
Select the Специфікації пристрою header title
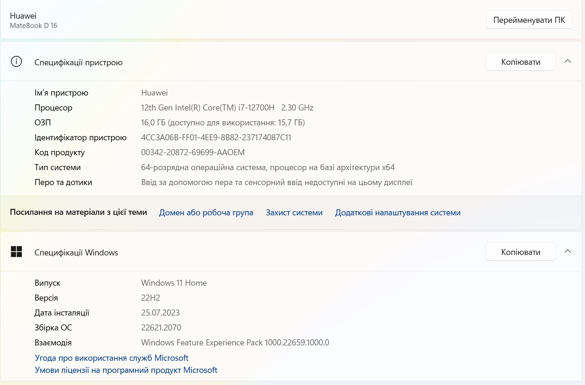coord(79,62)
